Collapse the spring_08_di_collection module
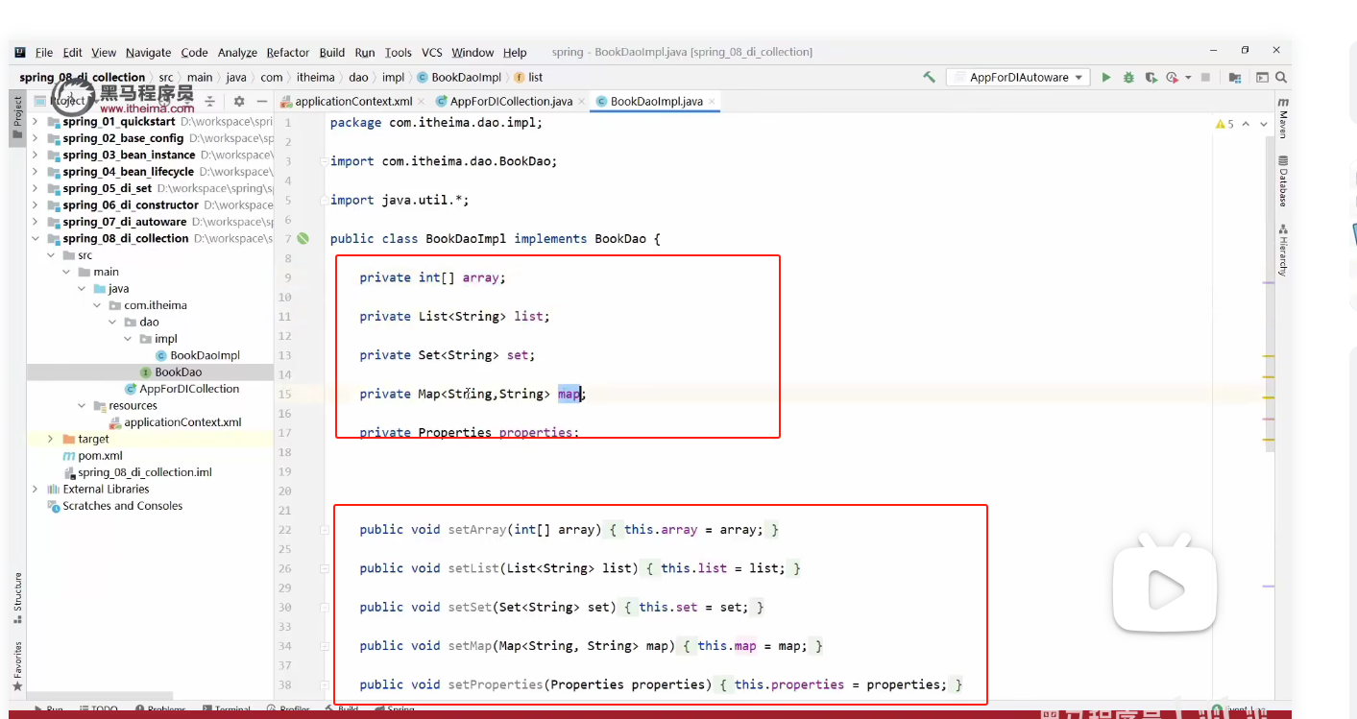This screenshot has height=719, width=1357. (x=36, y=239)
